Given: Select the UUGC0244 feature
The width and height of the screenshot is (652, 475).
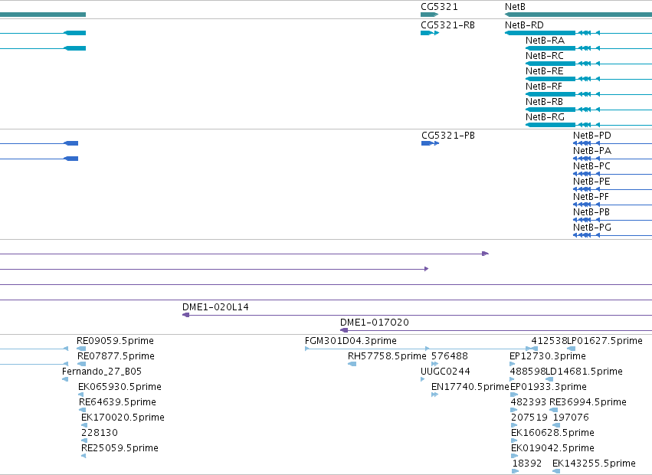Looking at the screenshot, I should point(423,379).
